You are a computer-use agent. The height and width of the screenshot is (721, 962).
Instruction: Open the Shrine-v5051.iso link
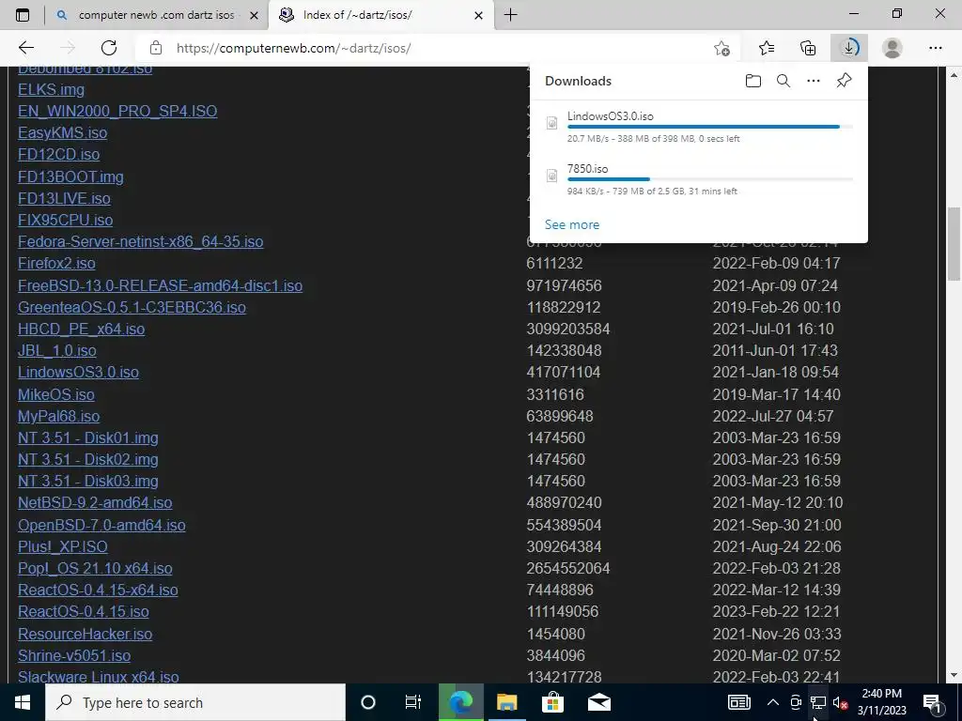[x=73, y=655]
